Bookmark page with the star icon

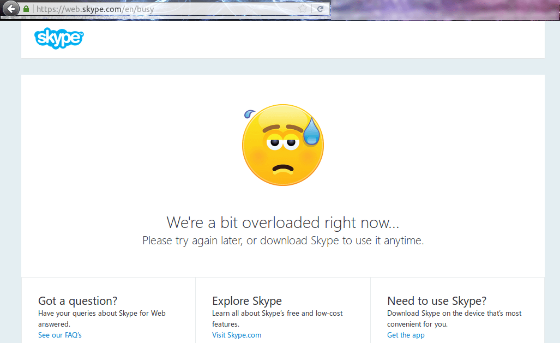(x=303, y=9)
